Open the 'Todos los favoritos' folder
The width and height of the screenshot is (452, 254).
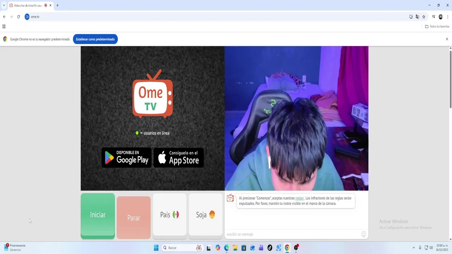437,26
